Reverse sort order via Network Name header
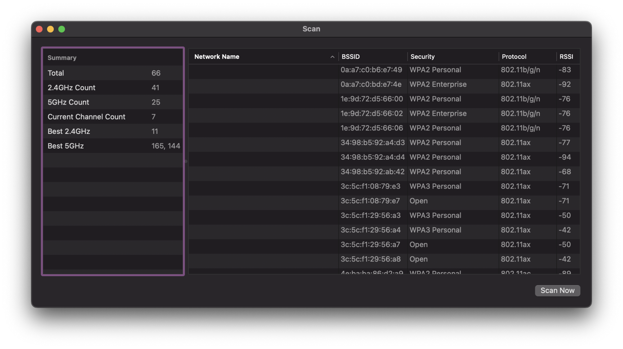623x349 pixels. pyautogui.click(x=216, y=56)
